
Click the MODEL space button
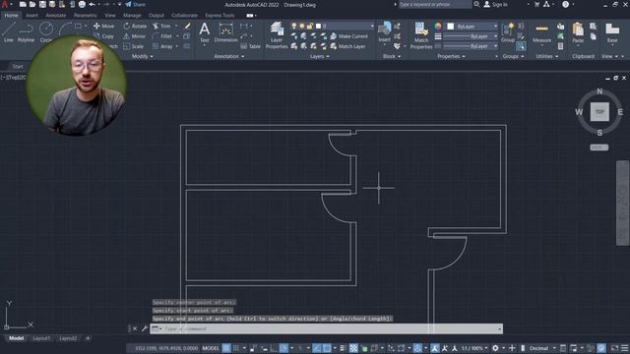(211, 348)
